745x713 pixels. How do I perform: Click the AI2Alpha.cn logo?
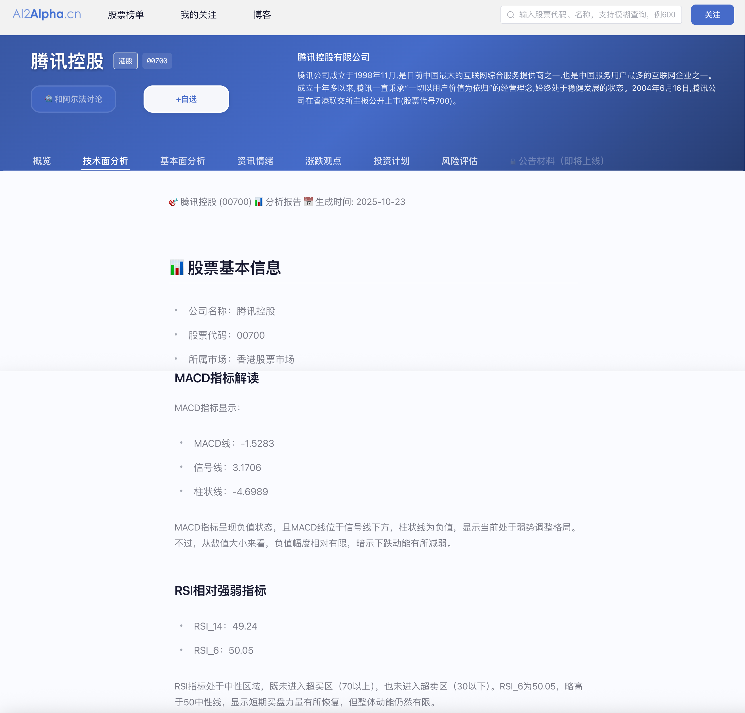click(x=46, y=14)
